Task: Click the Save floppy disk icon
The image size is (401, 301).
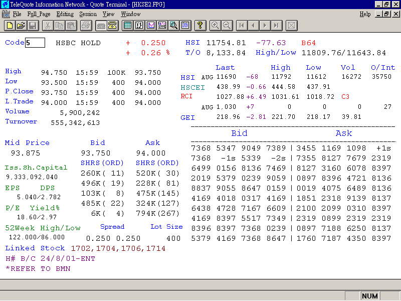Action: pos(33,26)
